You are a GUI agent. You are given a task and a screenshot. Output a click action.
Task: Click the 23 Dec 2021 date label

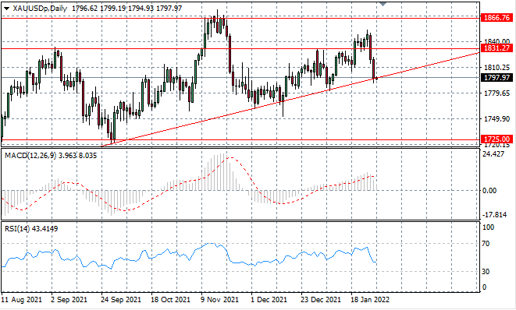pos(321,300)
